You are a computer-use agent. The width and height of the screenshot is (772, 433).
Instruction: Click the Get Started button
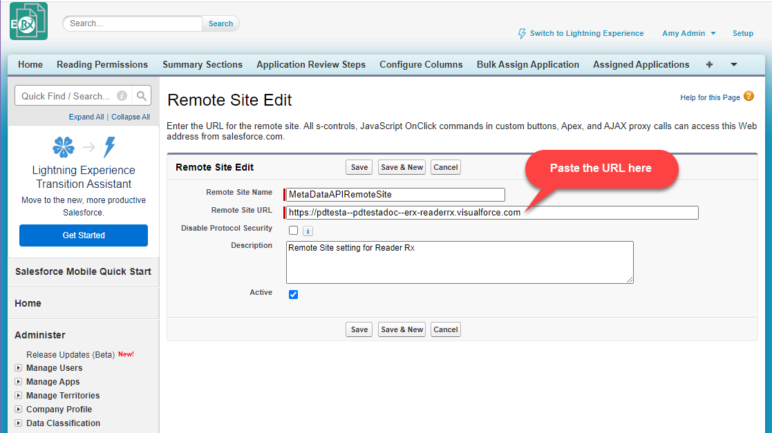coord(84,235)
